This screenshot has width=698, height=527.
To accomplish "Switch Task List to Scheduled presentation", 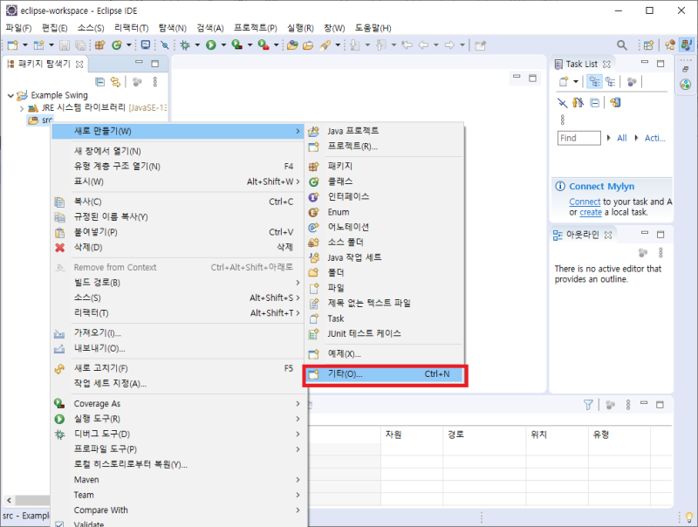I will coord(611,80).
